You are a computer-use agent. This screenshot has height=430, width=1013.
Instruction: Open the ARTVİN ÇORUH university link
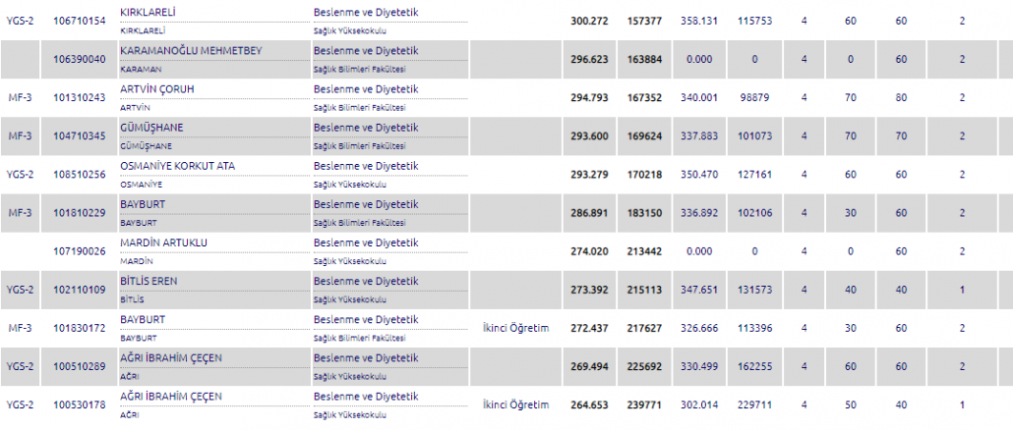point(156,89)
